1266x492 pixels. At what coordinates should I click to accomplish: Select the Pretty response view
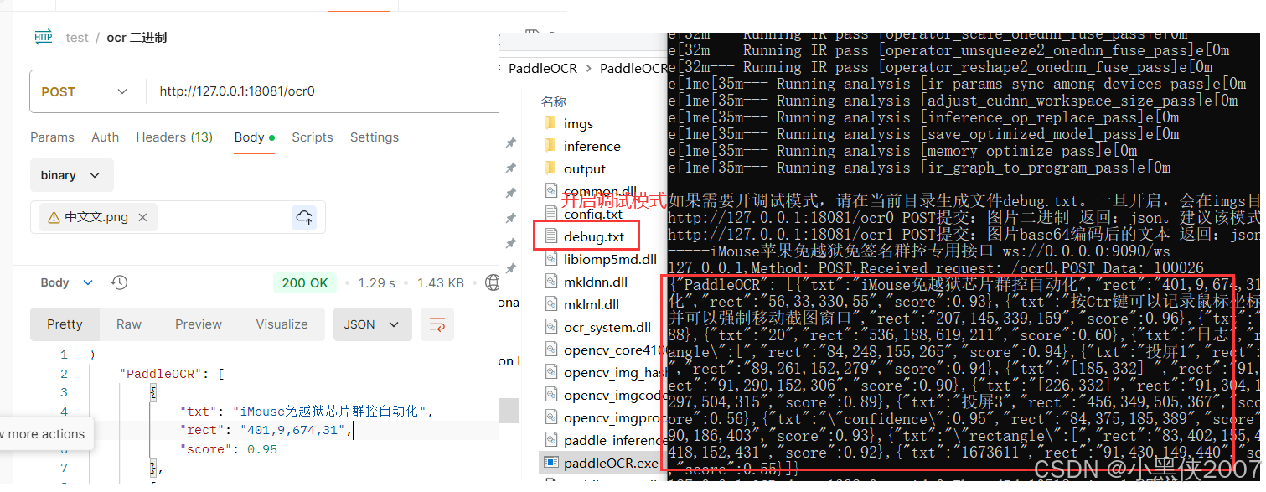[65, 324]
